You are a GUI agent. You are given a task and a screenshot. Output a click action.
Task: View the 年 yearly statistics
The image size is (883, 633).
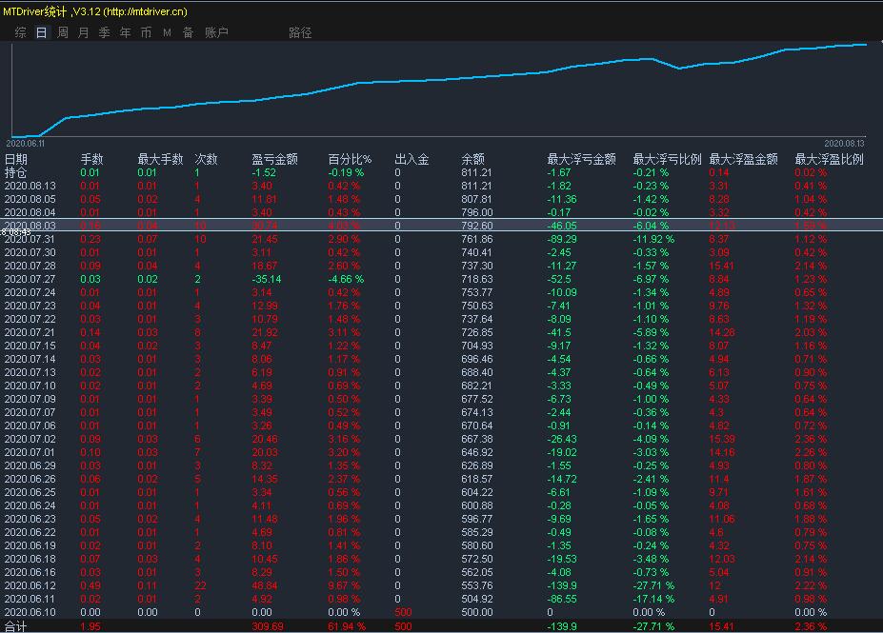tap(125, 31)
